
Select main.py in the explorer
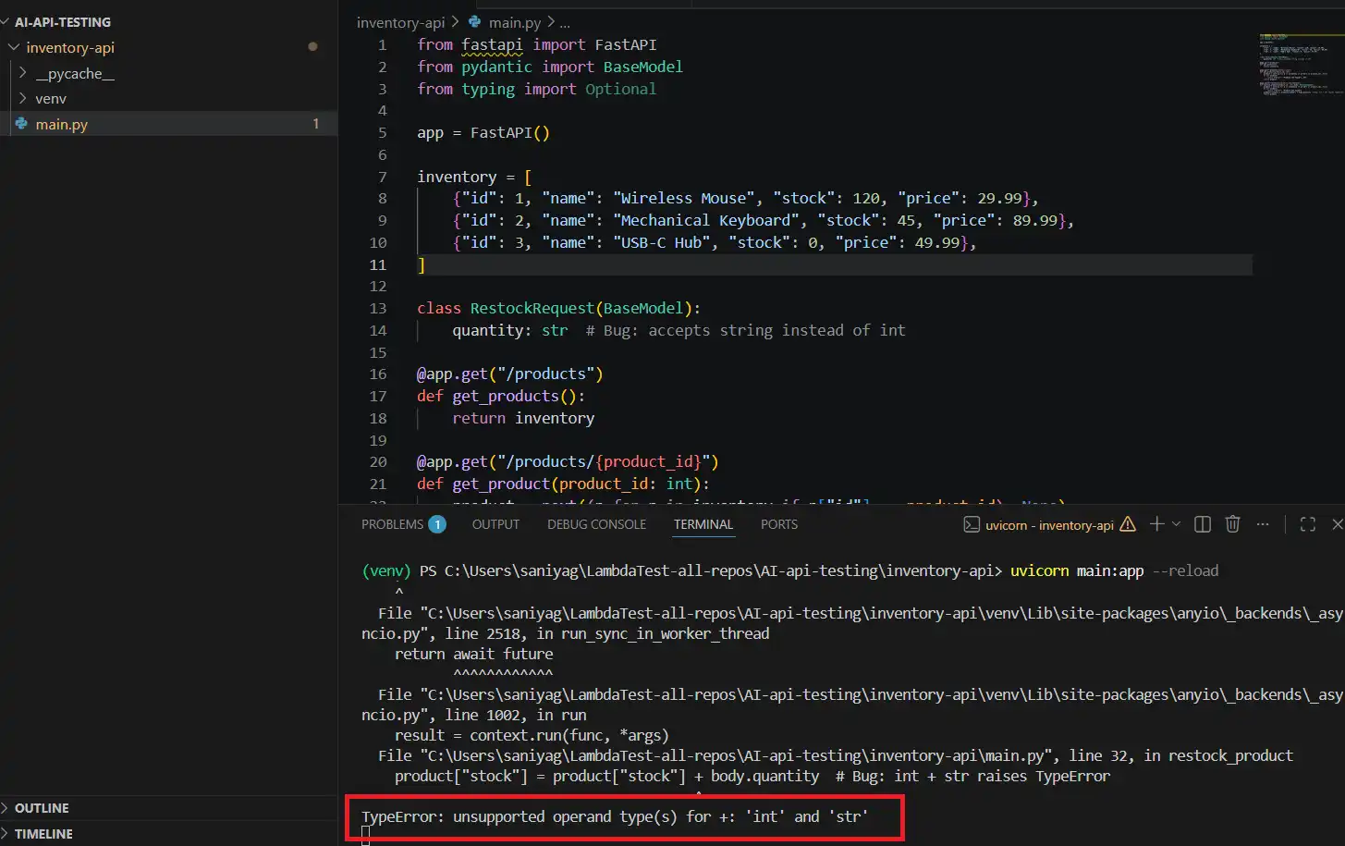(x=60, y=123)
